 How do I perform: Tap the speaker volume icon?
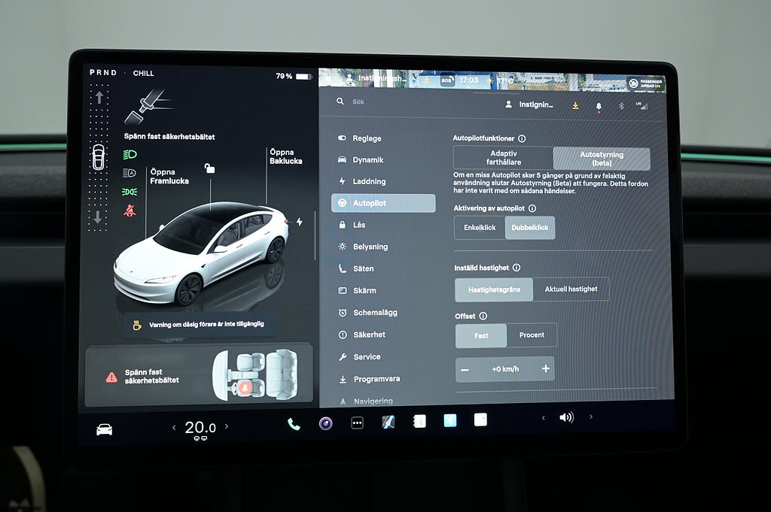(x=566, y=417)
